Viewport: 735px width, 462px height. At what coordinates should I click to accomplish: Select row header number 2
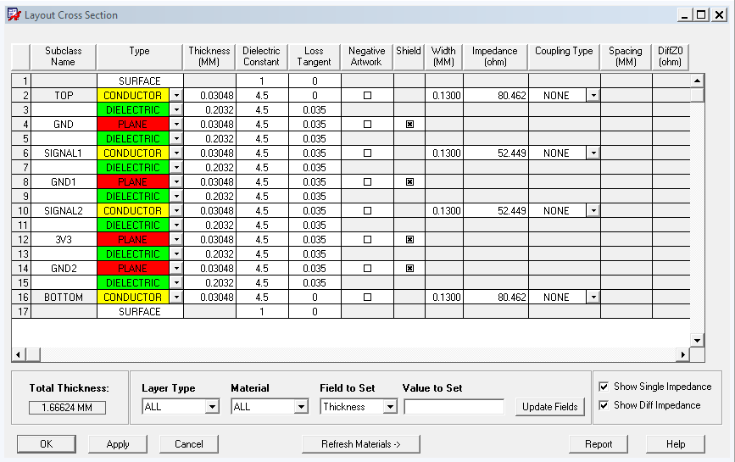tap(21, 96)
